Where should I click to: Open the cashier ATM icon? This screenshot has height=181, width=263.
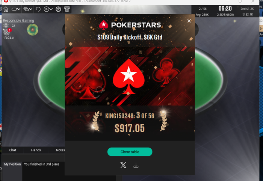(x=67, y=9)
